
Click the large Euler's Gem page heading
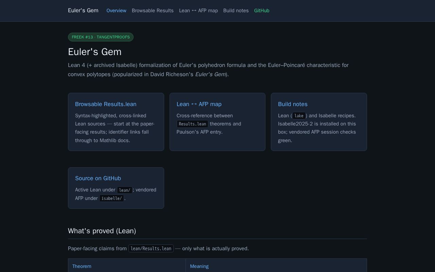tap(95, 52)
